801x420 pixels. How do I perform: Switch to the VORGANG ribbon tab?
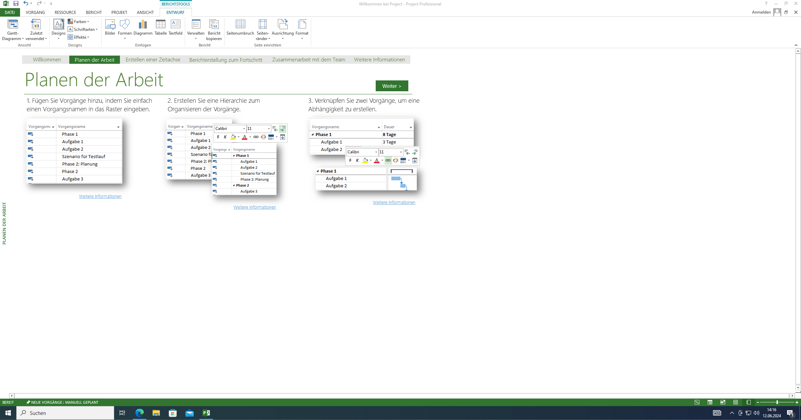[35, 13]
